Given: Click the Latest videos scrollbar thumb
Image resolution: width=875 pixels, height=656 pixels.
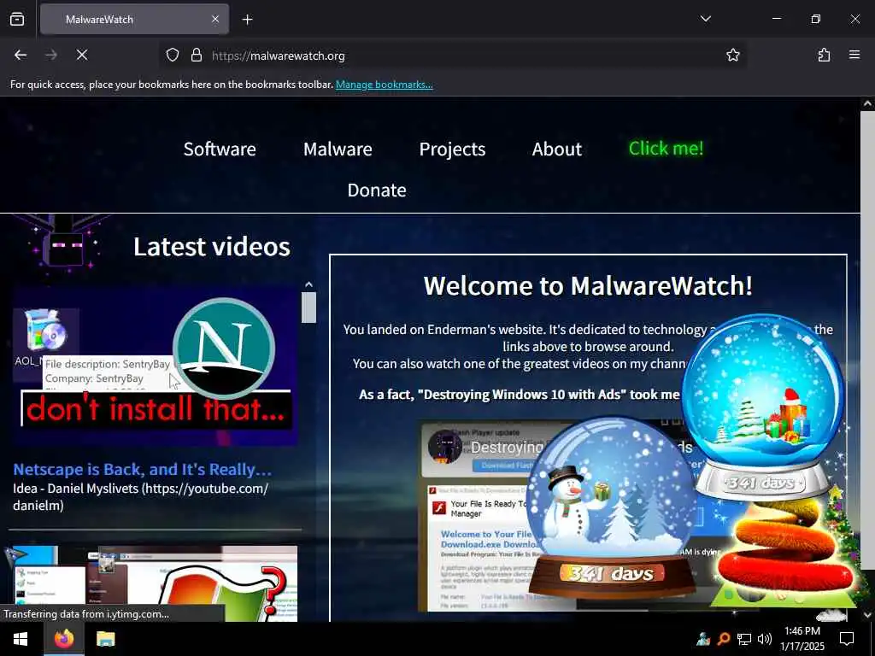Looking at the screenshot, I should (308, 307).
